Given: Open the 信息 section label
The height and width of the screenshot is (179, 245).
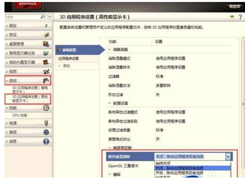Looking at the screenshot, I should (x=13, y=141).
